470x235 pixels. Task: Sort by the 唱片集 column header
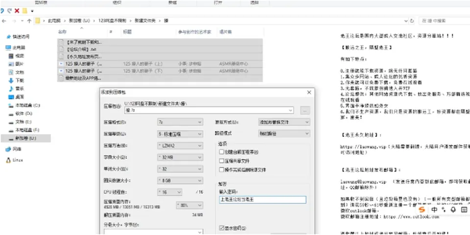[225, 32]
